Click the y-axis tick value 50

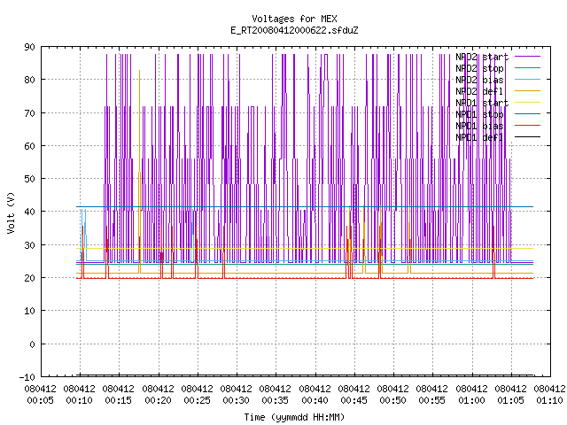point(29,179)
